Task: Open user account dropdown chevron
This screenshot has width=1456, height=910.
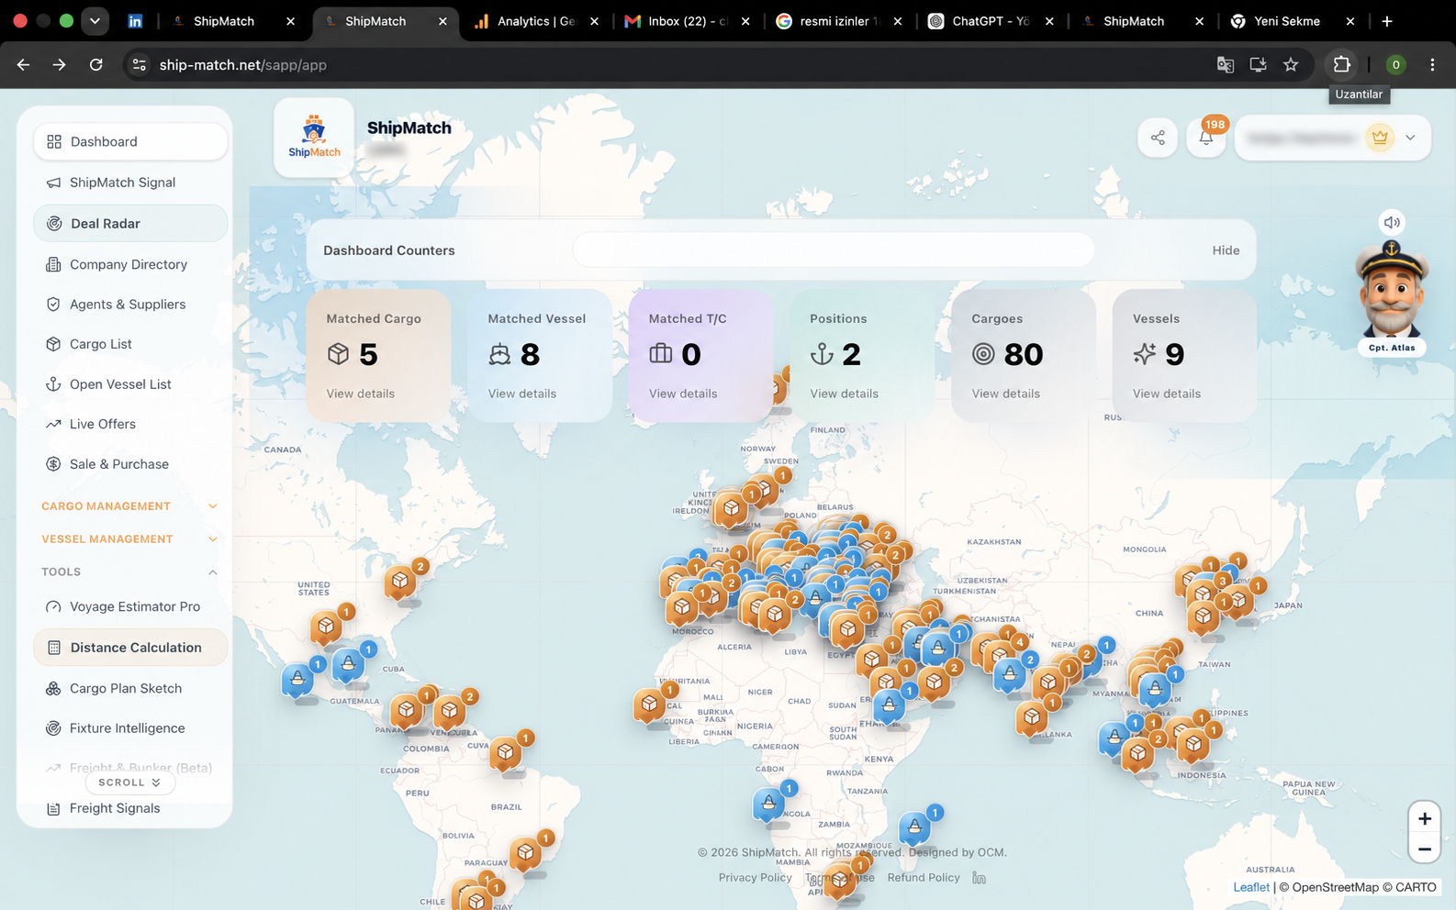Action: pyautogui.click(x=1410, y=138)
